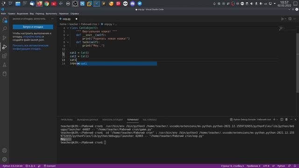Viewport: 299px width, 168px height.
Task: Click the clock in system tray
Action: (284, 4)
